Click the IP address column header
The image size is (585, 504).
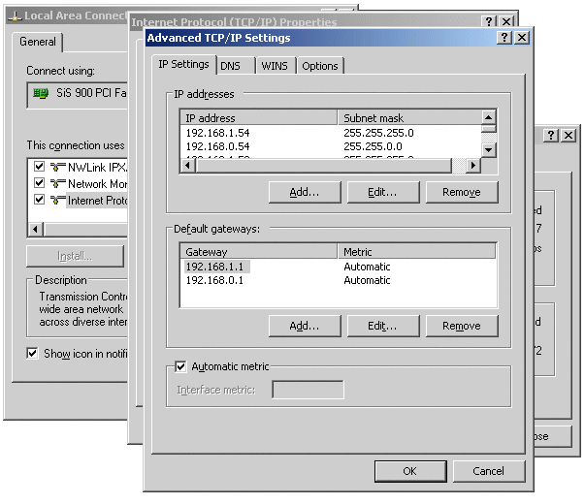tap(259, 118)
